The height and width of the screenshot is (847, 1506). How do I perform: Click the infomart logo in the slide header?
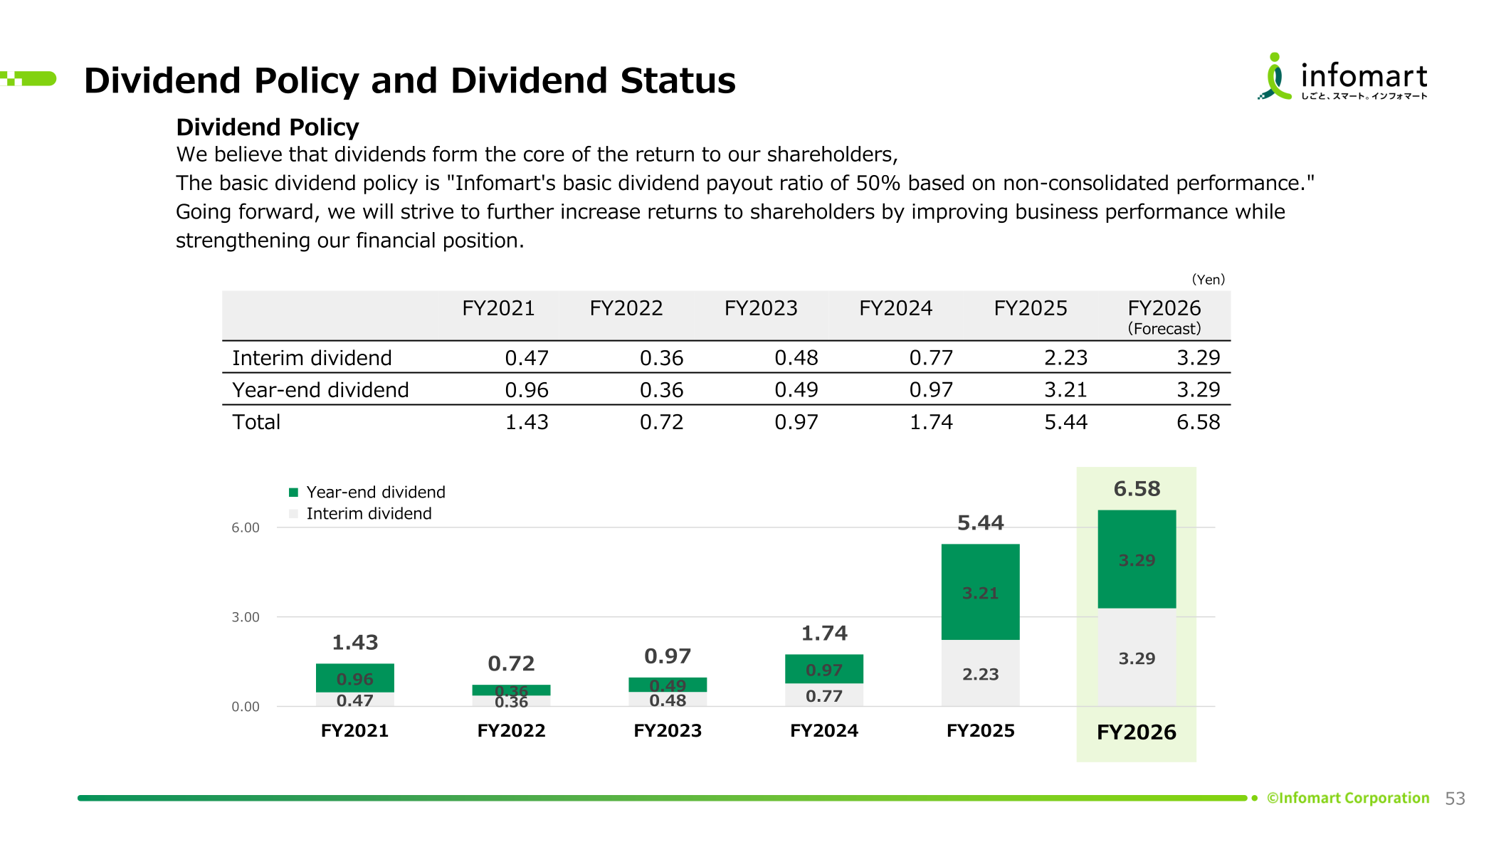click(1342, 76)
